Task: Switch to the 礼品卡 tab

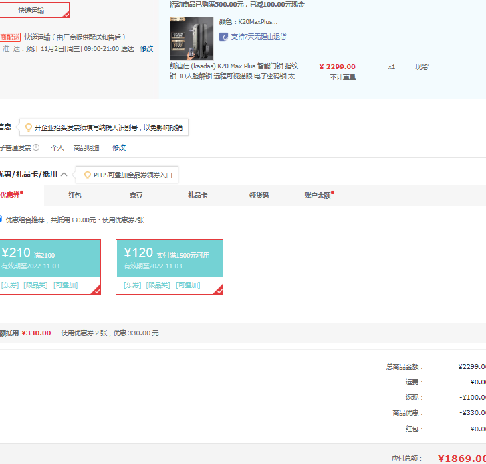Action: (x=197, y=196)
